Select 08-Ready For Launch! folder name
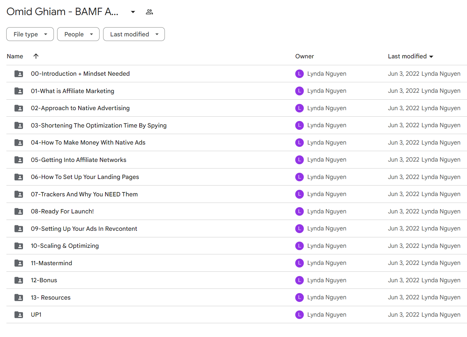The height and width of the screenshot is (337, 467). pos(62,211)
